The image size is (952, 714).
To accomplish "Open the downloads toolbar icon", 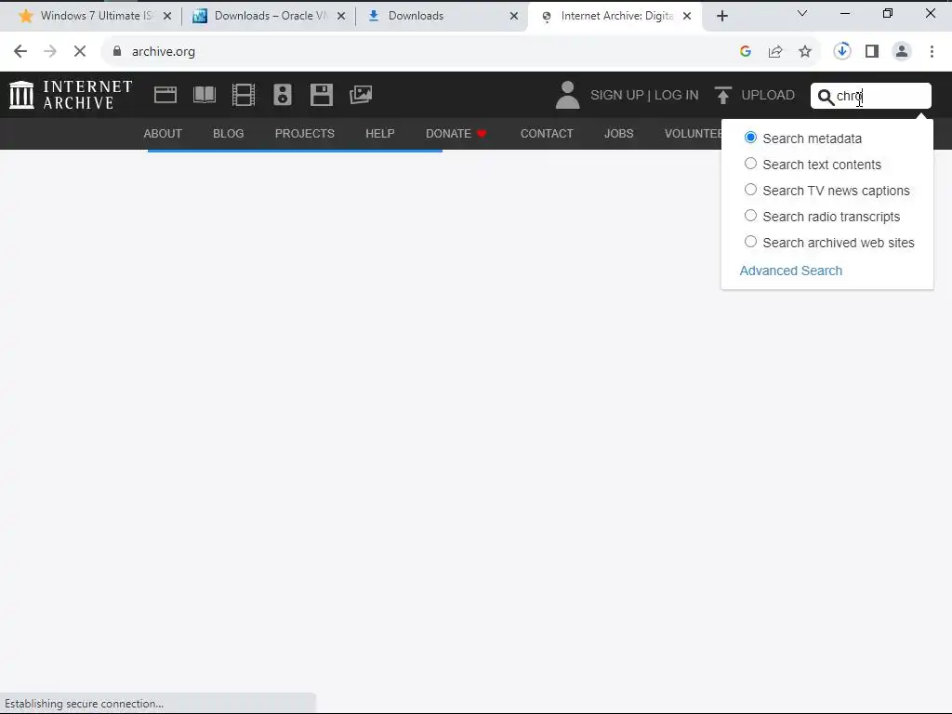I will 842,51.
